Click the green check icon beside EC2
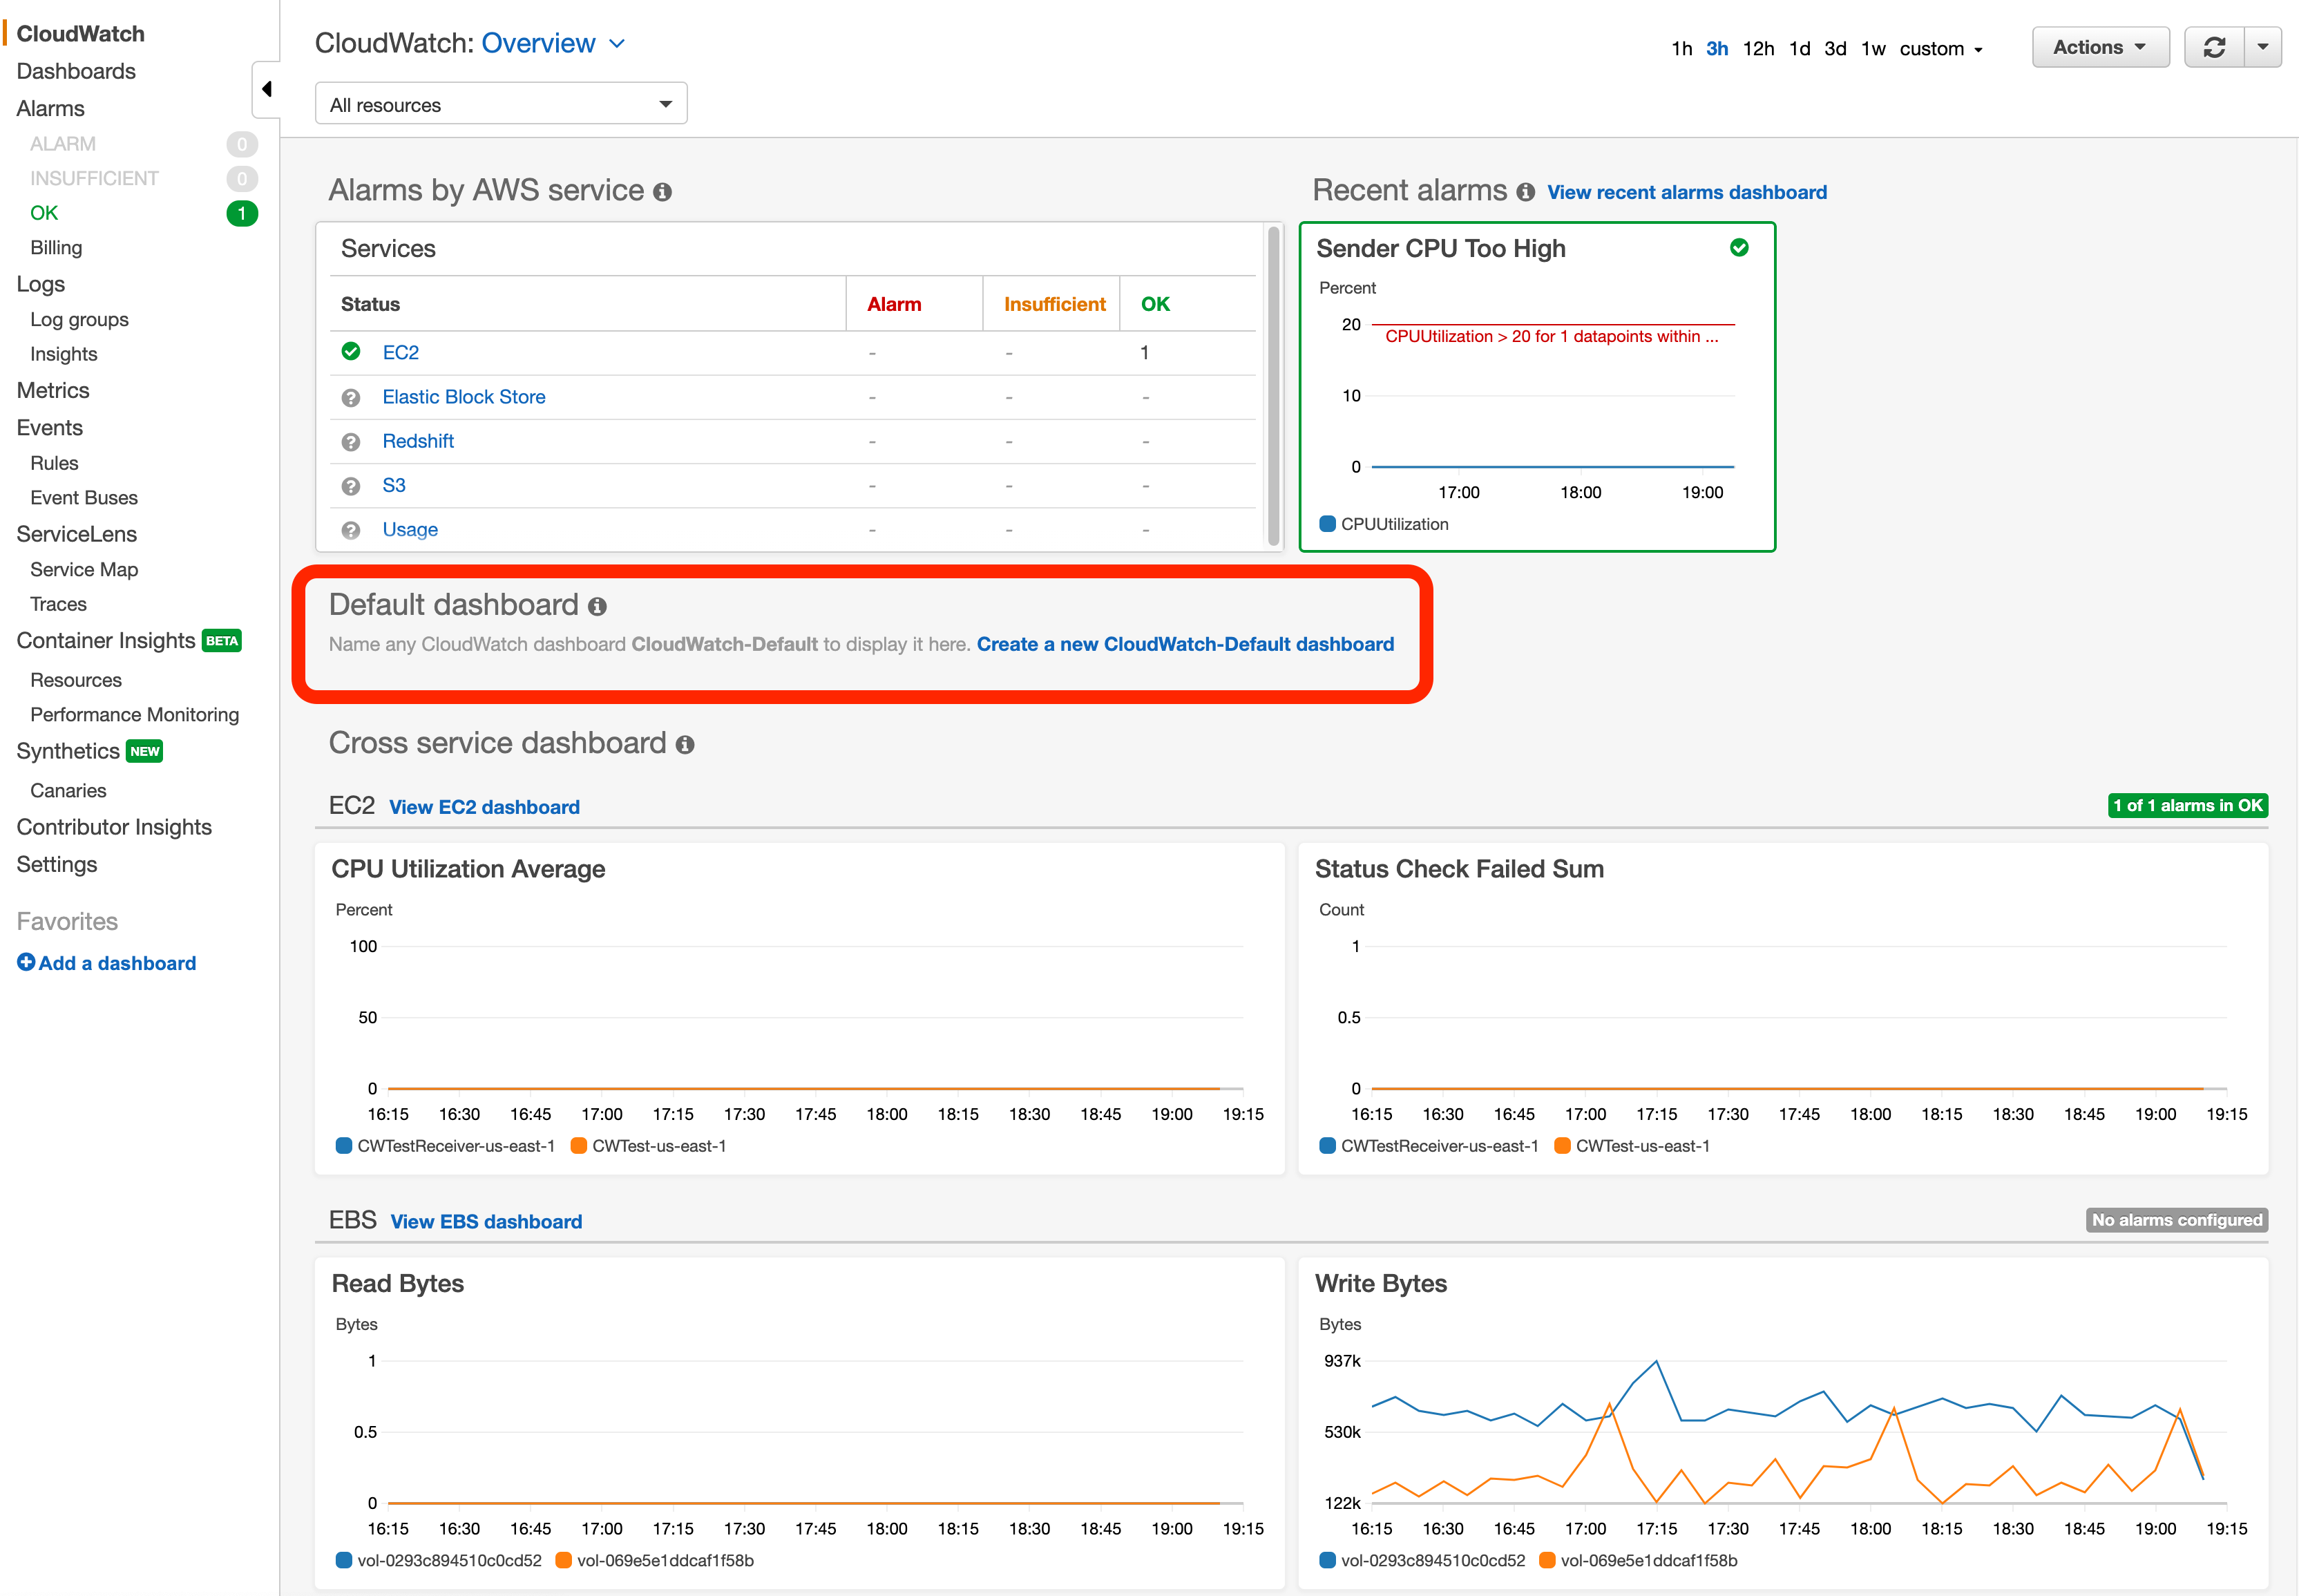Screen dimensions: 2299x1596 click(x=351, y=352)
